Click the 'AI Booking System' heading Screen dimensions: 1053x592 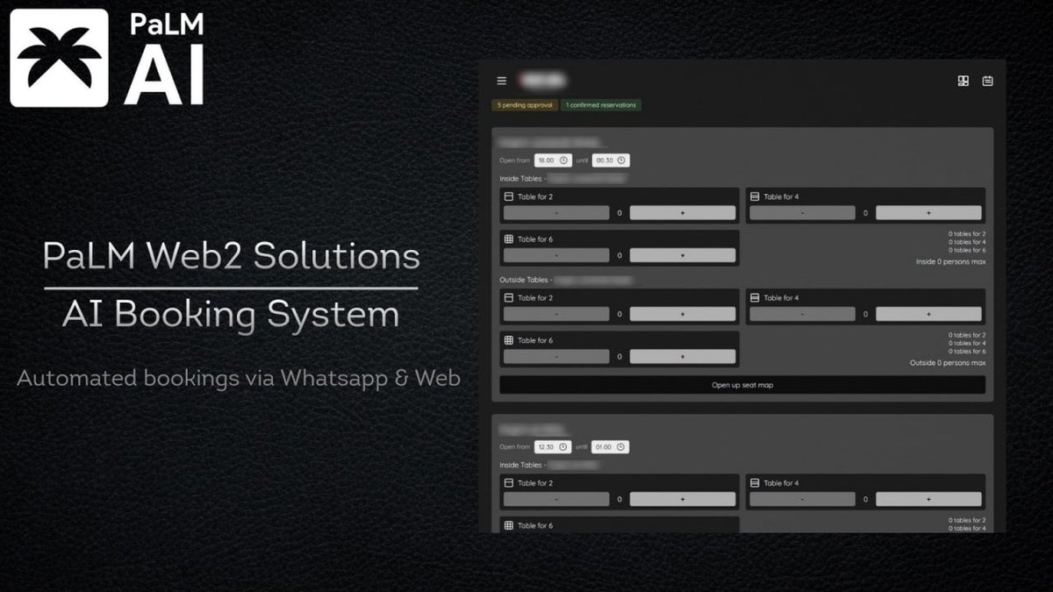coord(231,314)
